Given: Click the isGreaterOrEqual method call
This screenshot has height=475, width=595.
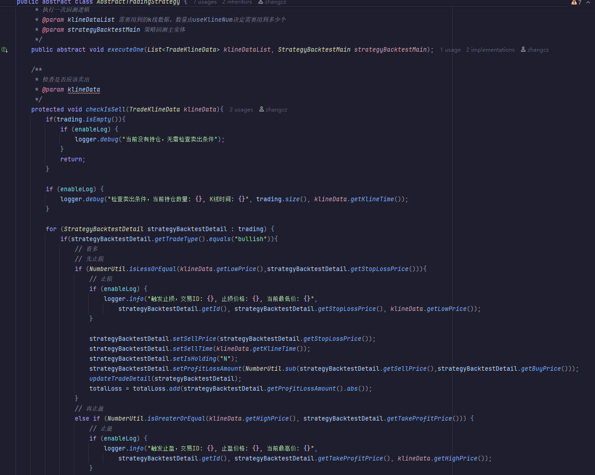Looking at the screenshot, I should (x=176, y=419).
